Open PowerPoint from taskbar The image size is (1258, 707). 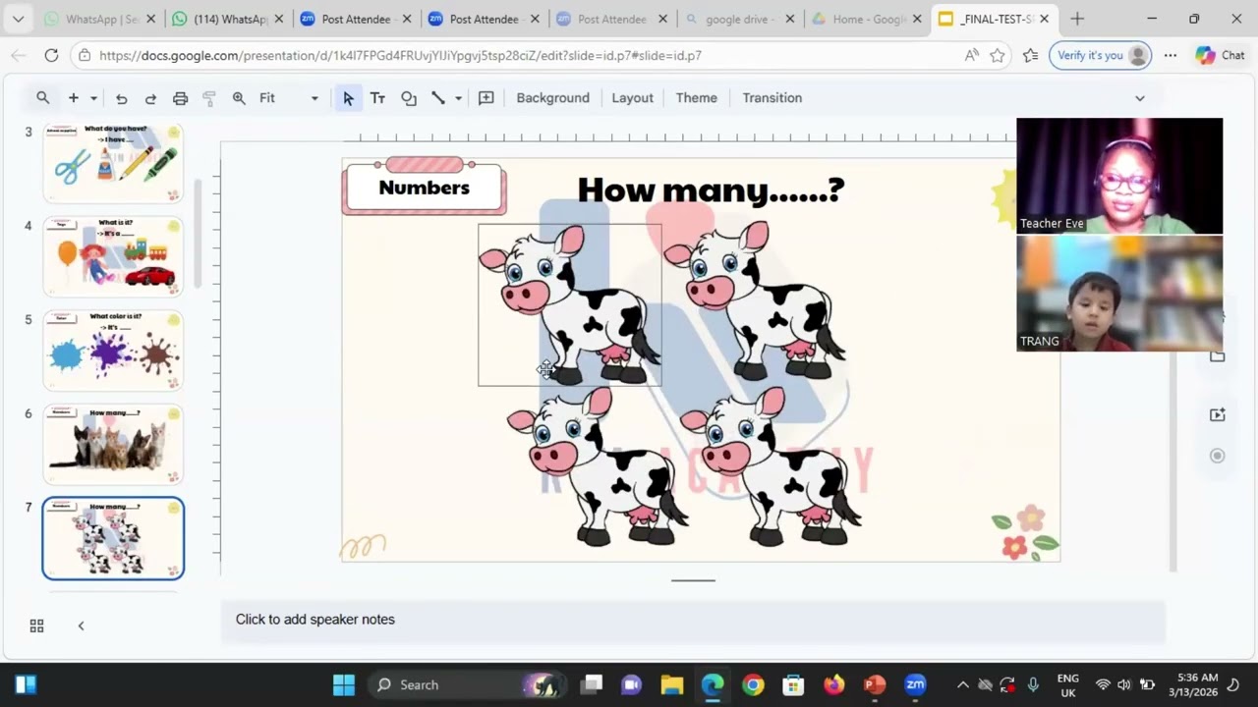click(x=875, y=684)
